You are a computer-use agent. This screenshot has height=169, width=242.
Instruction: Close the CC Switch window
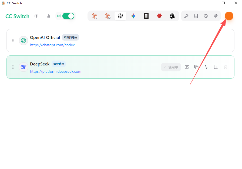click(x=236, y=3)
